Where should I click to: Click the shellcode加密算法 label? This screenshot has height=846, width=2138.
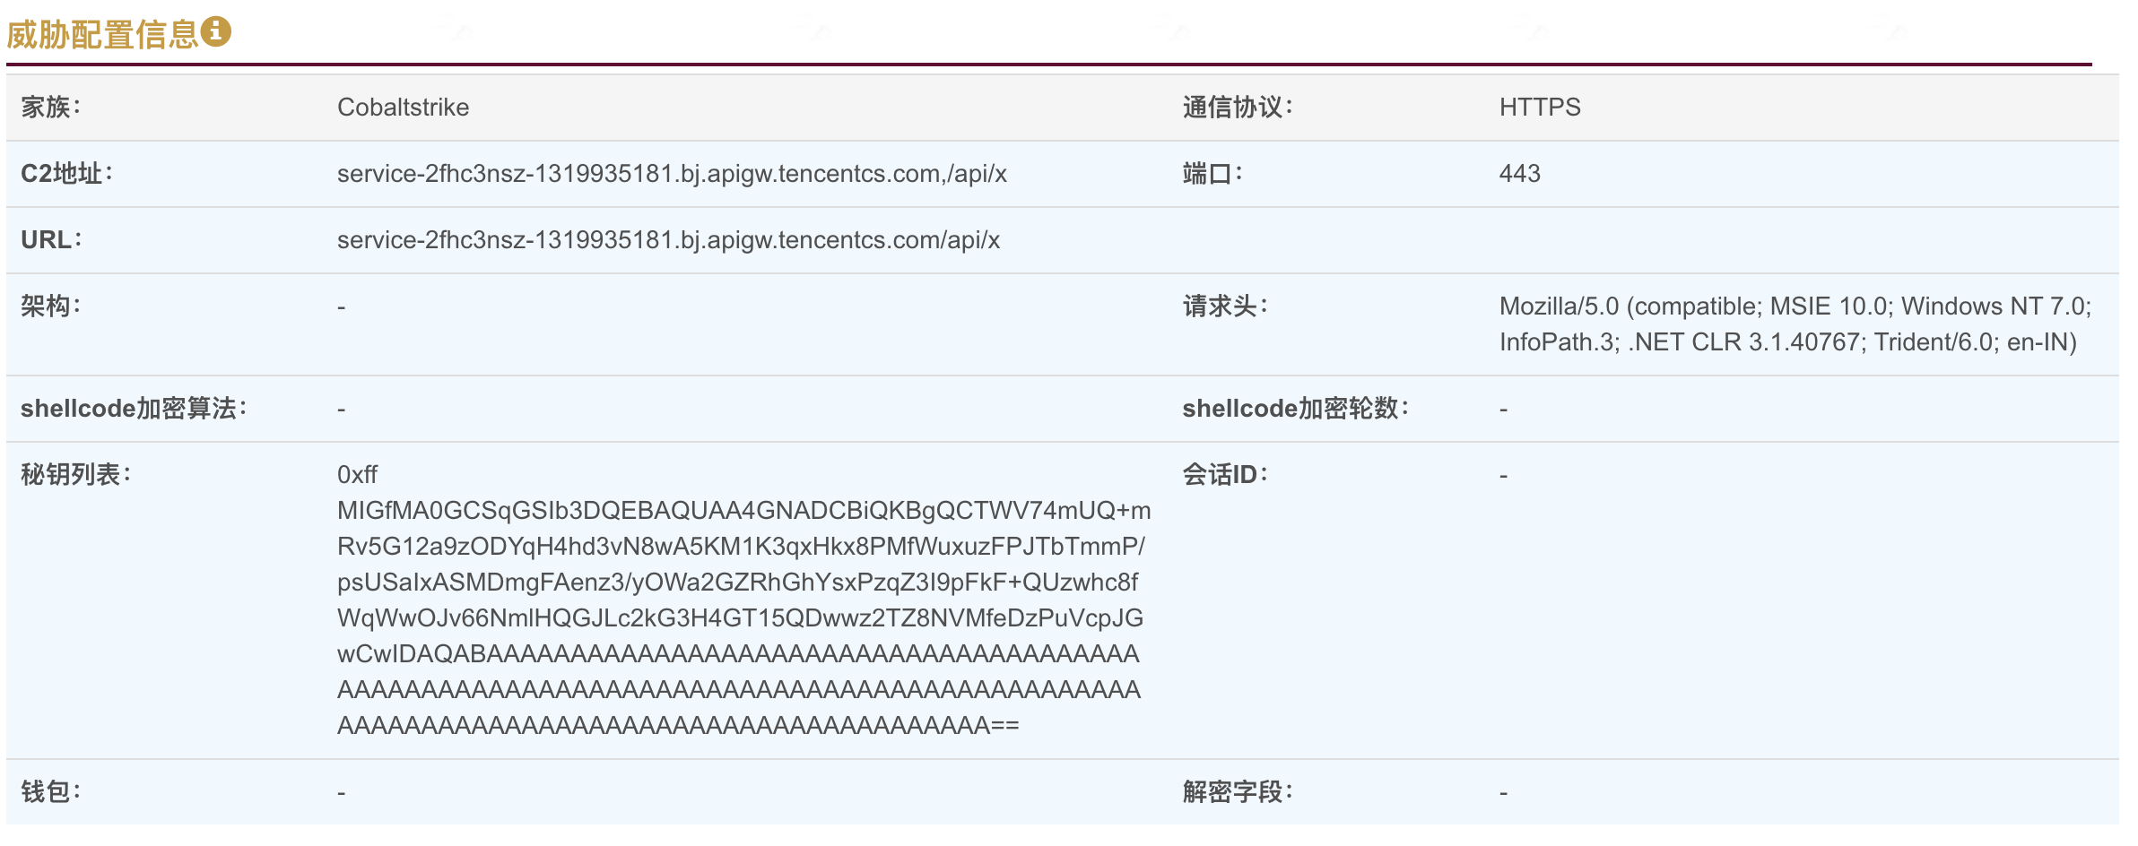[x=134, y=409]
